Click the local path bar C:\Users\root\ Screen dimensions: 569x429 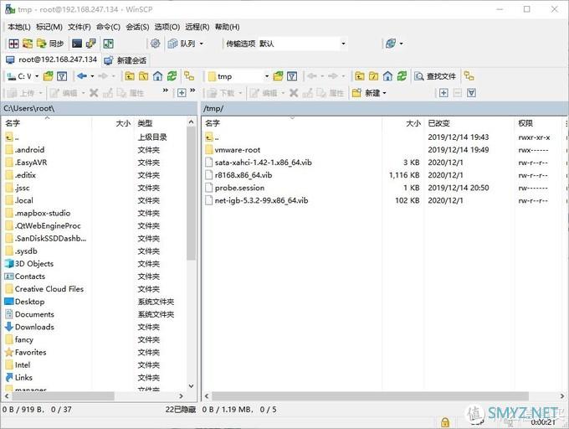pos(99,108)
